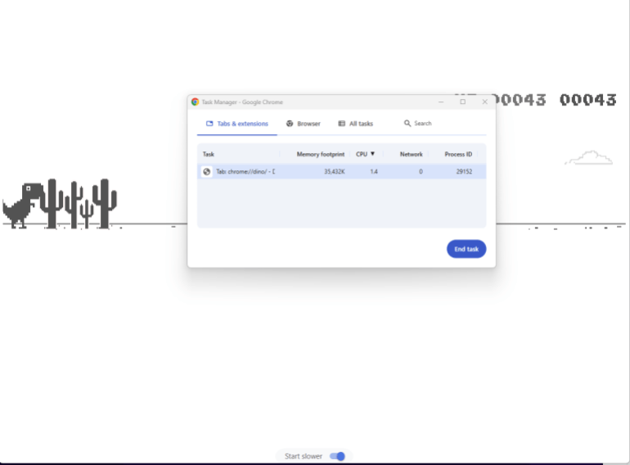Click the 1.4 CPU value
Screen dimensions: 630x465
coord(374,172)
